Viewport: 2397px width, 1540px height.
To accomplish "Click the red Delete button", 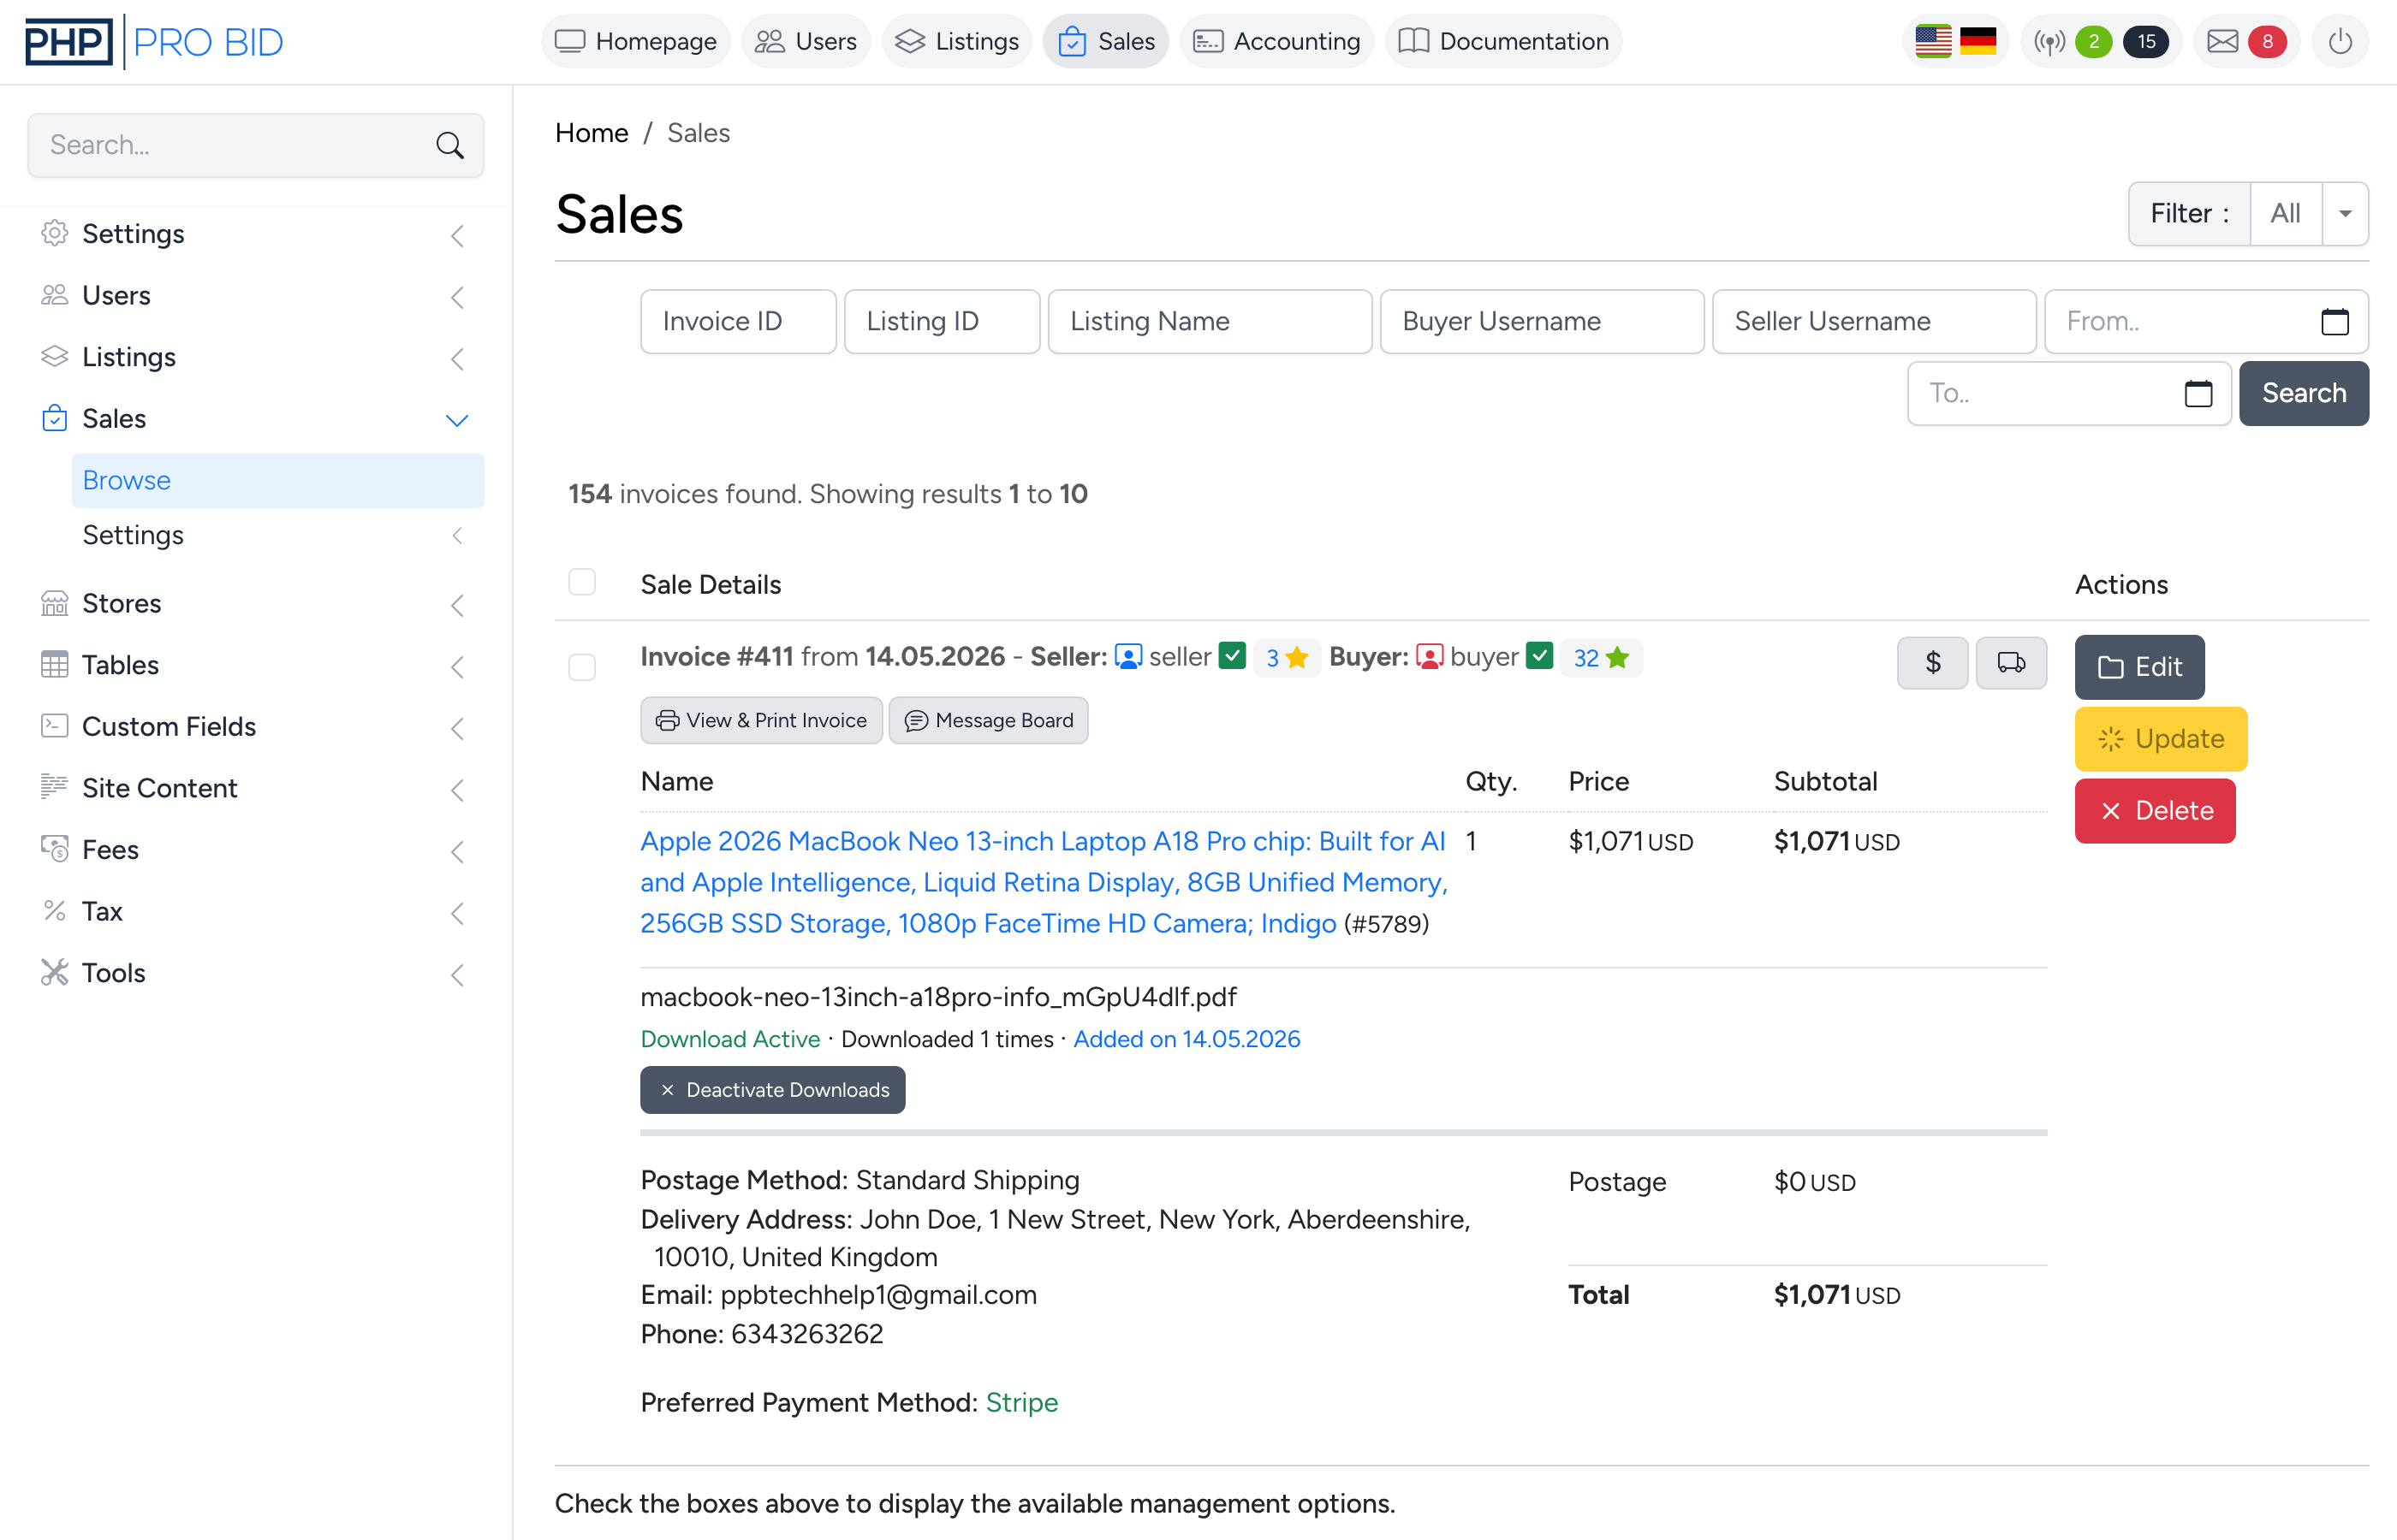I will [x=2154, y=811].
